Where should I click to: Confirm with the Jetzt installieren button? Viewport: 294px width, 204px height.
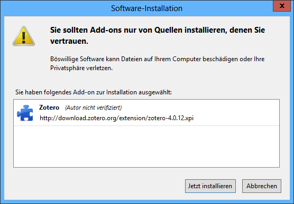point(210,186)
